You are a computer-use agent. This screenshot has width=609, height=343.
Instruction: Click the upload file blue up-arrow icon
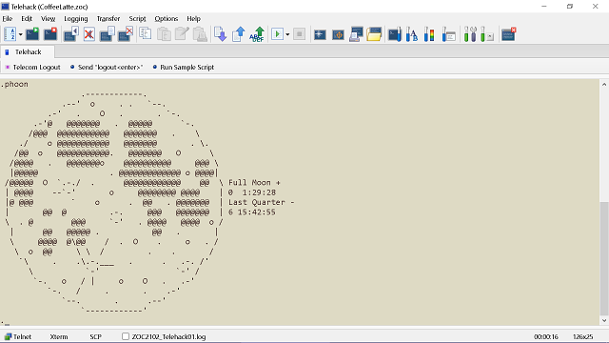coord(239,34)
